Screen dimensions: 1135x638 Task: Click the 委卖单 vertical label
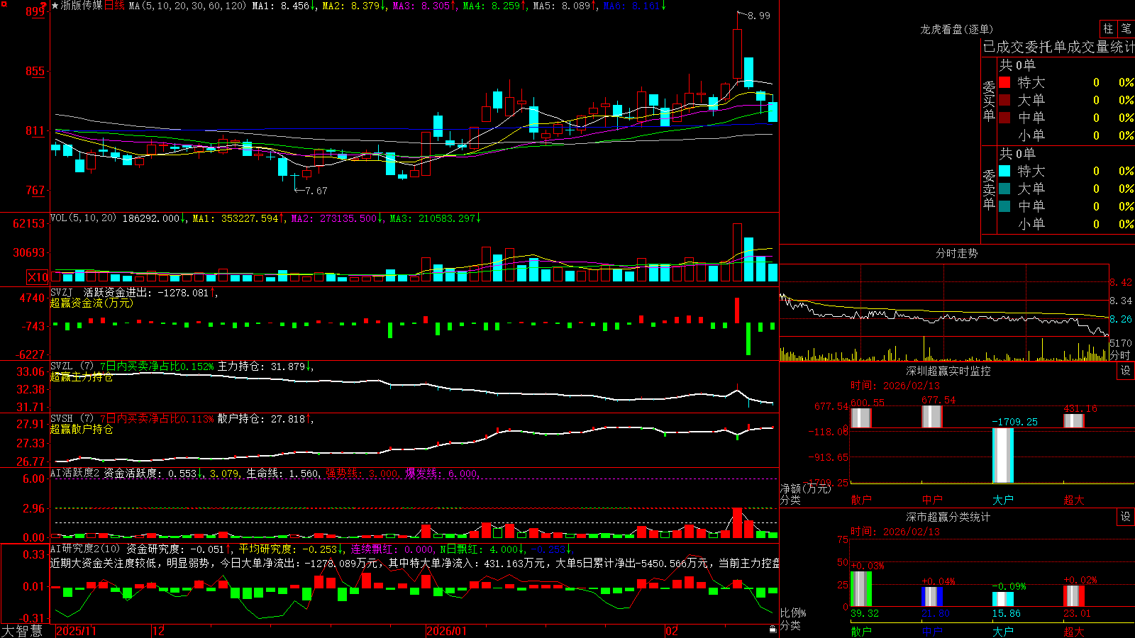point(989,189)
